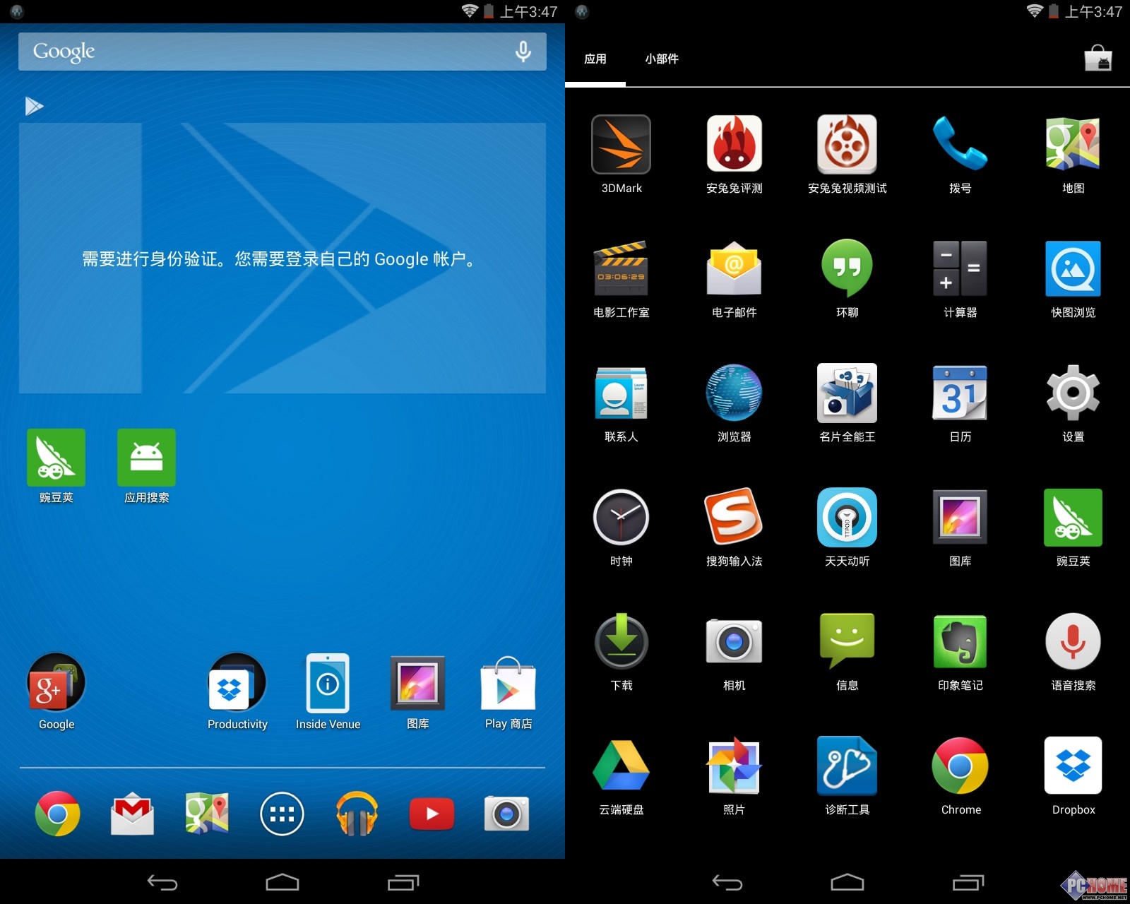This screenshot has height=904, width=1130.
Task: Expand the Productivity folder on home screen
Action: tap(237, 684)
